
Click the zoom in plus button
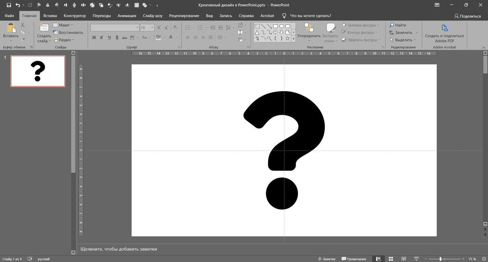pos(463,259)
